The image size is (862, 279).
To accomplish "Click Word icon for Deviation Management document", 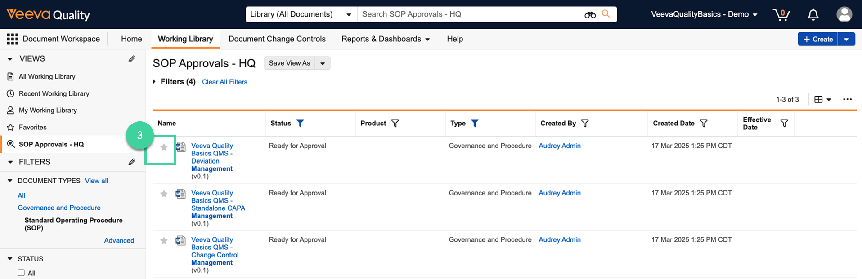I will 180,147.
